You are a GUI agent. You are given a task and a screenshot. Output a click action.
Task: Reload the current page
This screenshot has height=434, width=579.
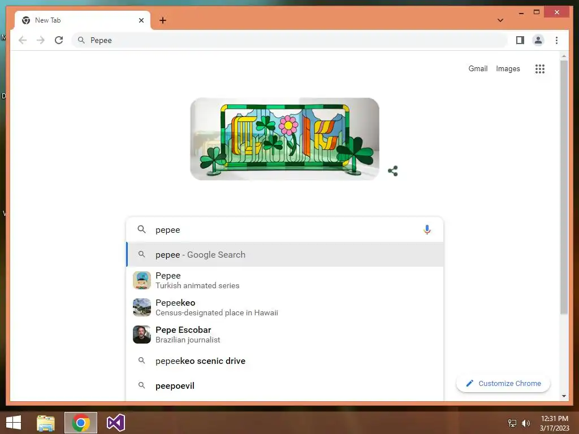59,40
